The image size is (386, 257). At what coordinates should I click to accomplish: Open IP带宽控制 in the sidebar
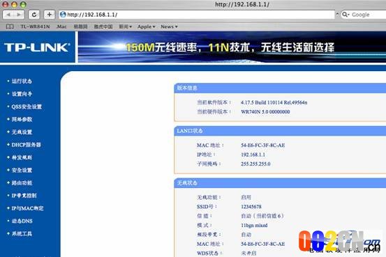(x=24, y=196)
